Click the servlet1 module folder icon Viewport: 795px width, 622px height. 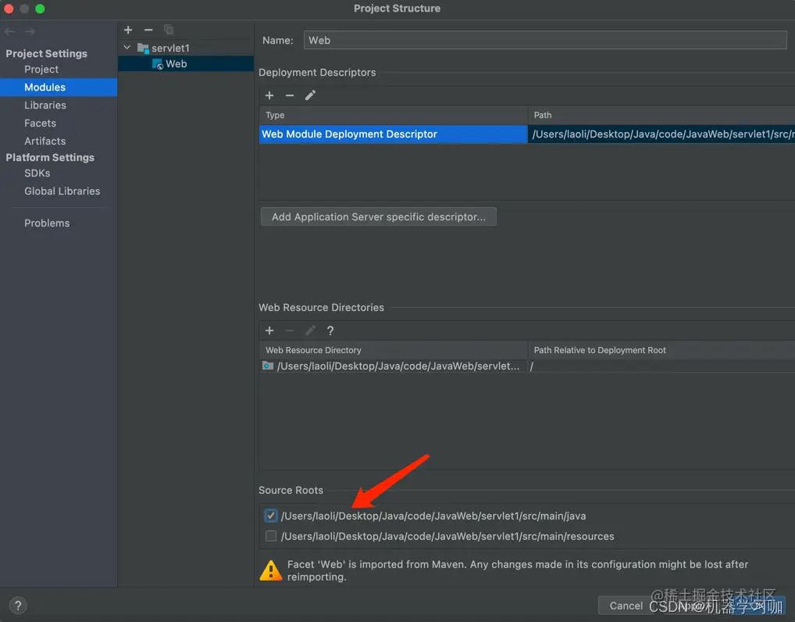click(x=143, y=48)
